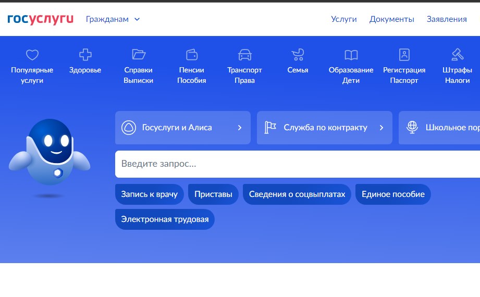The width and height of the screenshot is (480, 297).
Task: Click the arrow on Госуслуги и Алиса
Action: pyautogui.click(x=240, y=128)
